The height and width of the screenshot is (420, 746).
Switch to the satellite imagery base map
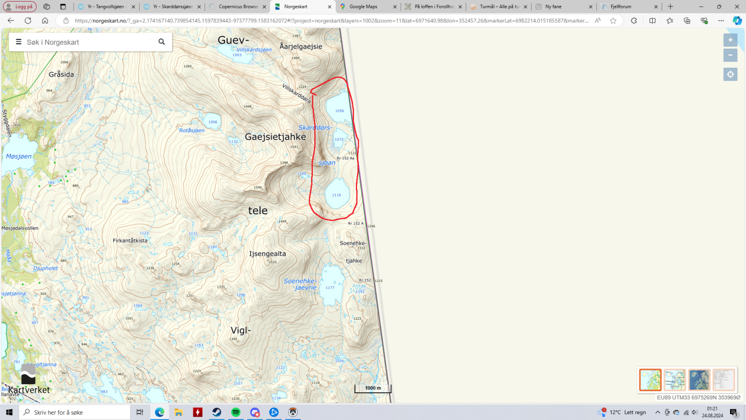click(x=699, y=380)
